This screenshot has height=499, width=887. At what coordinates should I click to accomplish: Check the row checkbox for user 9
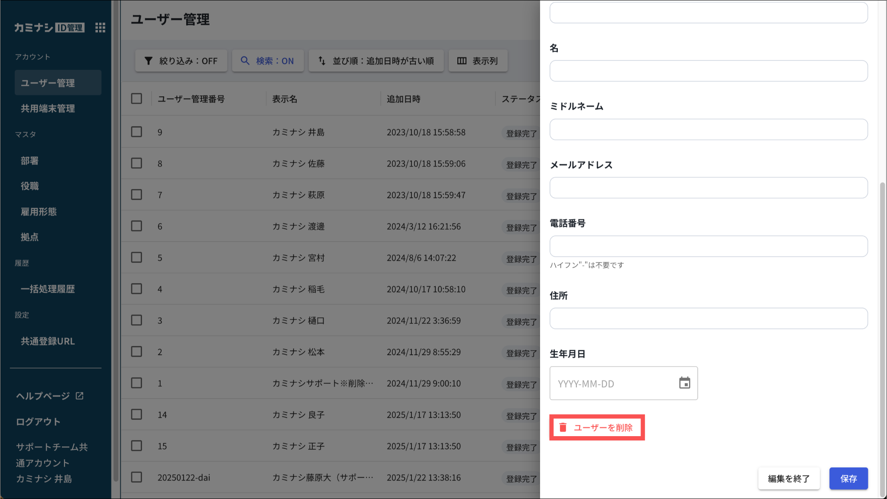[136, 132]
